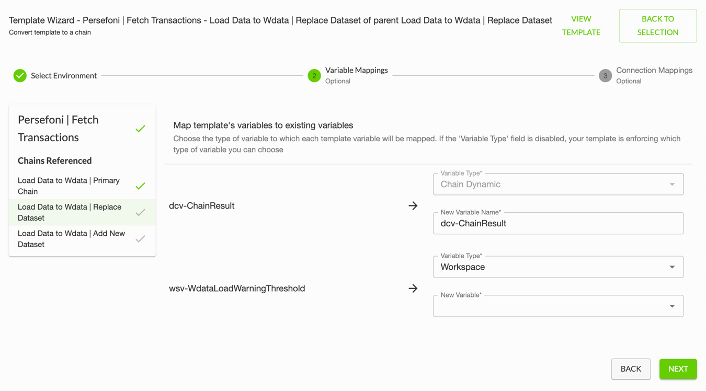Click the caret on Chain Dynamic dropdown
This screenshot has height=391, width=706.
click(x=673, y=185)
